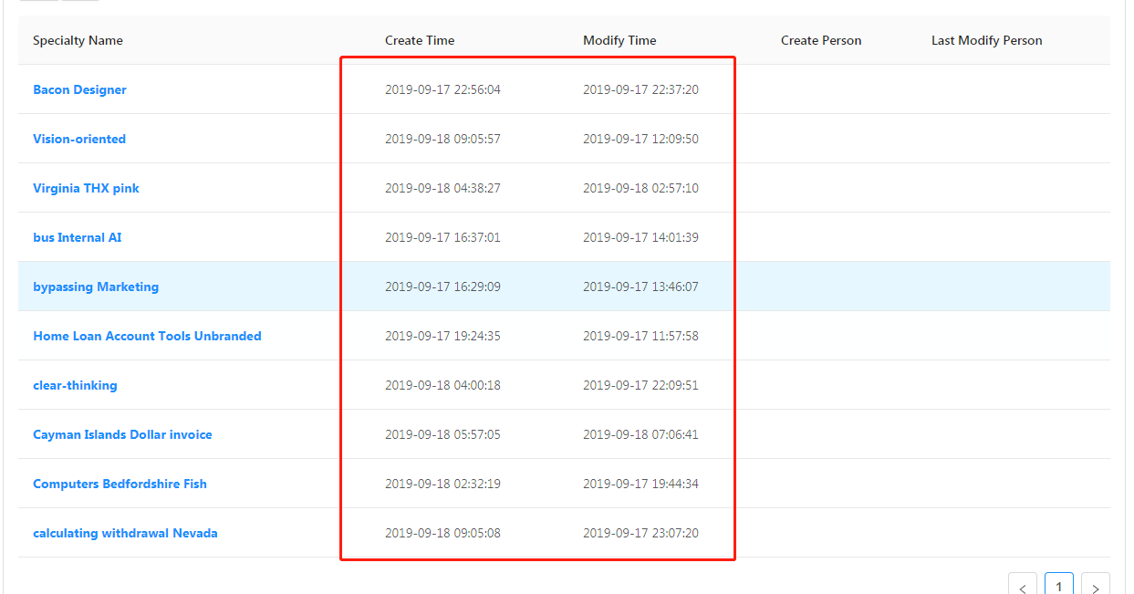This screenshot has width=1134, height=594.
Task: Open the Vision-oriented specialty link
Action: pos(79,139)
